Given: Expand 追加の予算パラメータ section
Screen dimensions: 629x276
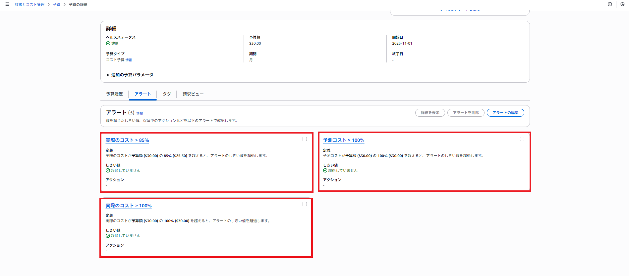Looking at the screenshot, I should (130, 75).
